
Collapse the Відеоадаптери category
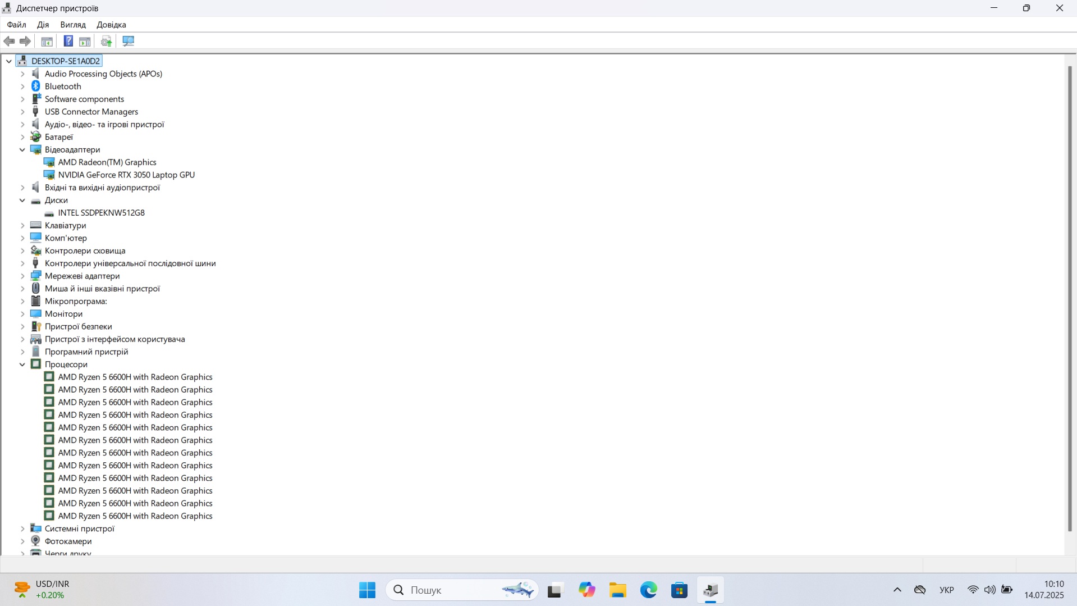(22, 149)
